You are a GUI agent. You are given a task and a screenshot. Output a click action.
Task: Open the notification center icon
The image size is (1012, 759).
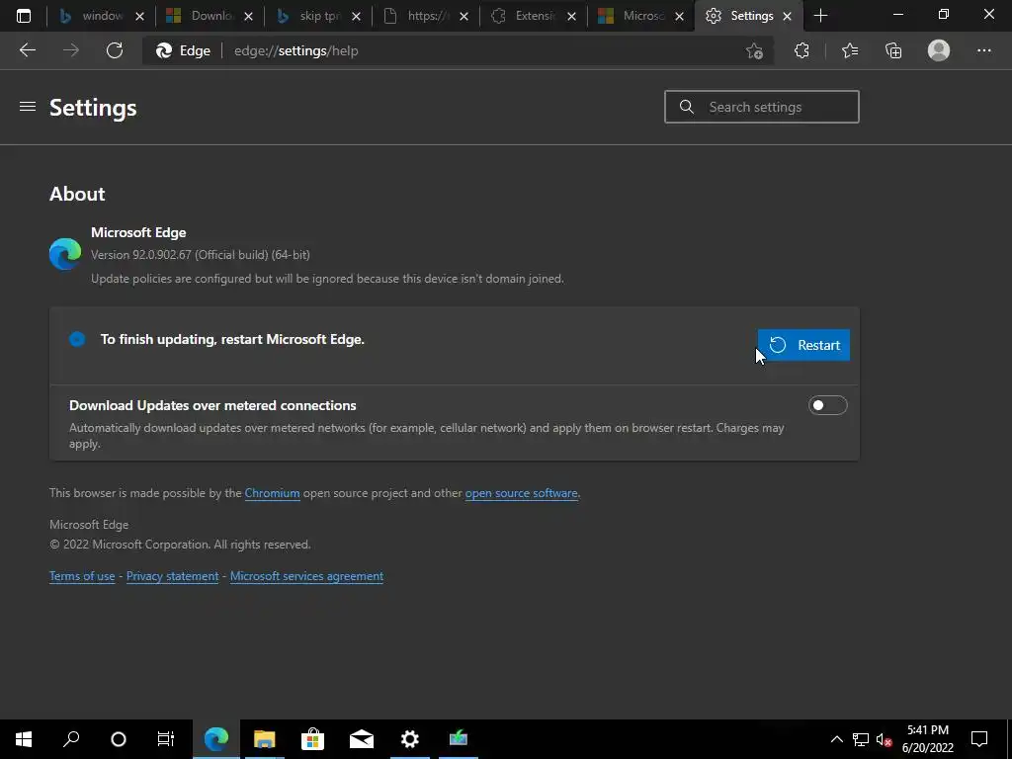pos(979,739)
